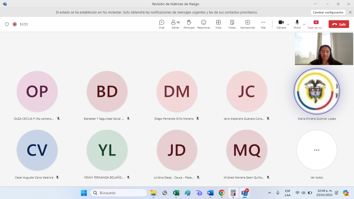
Task: Click Ver todos participants circle
Action: (317, 150)
